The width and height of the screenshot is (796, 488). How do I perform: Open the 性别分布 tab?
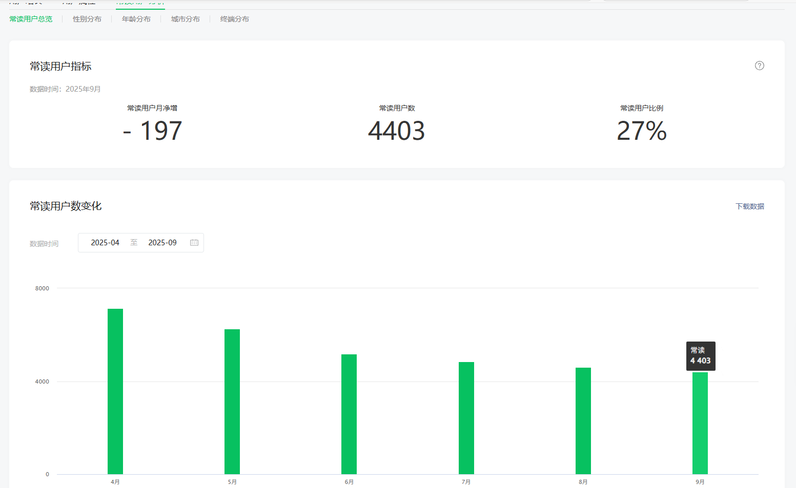87,19
